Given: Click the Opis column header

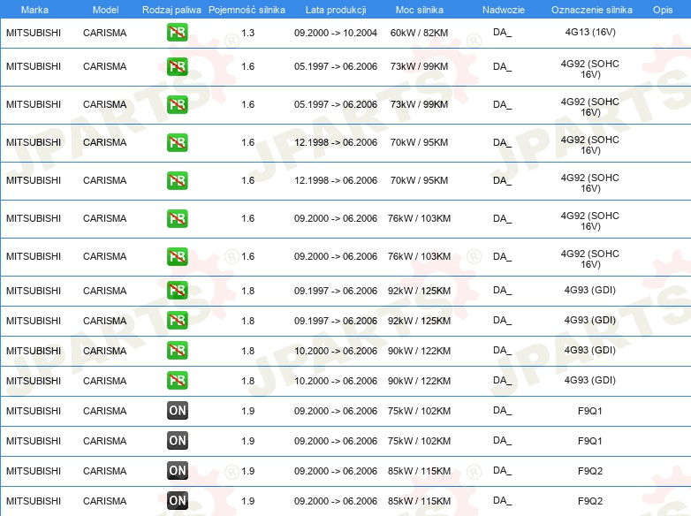Looking at the screenshot, I should click(662, 9).
